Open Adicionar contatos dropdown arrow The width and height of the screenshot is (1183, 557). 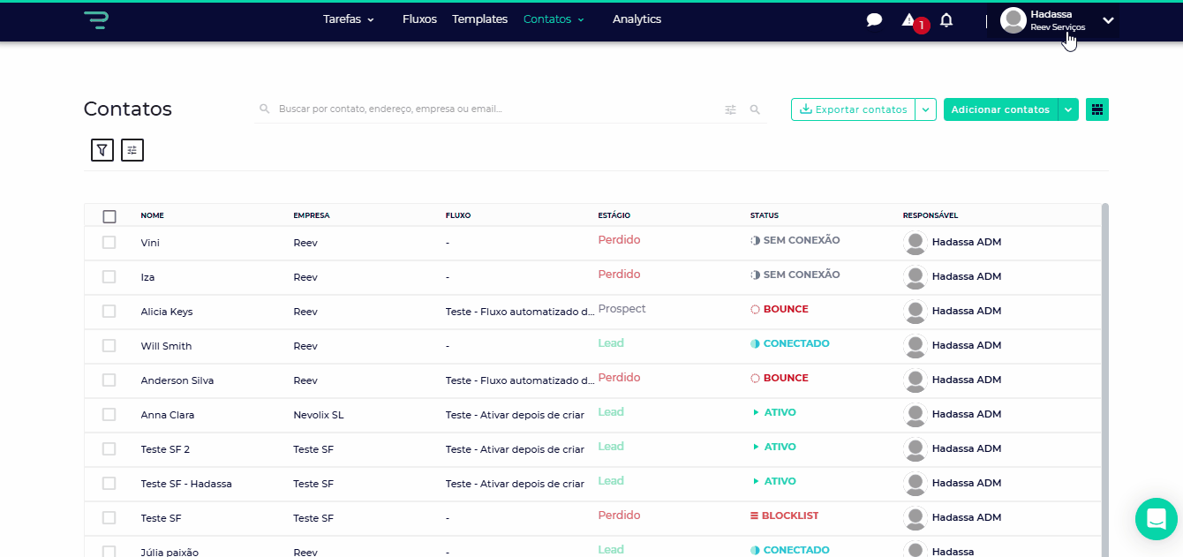point(1068,109)
